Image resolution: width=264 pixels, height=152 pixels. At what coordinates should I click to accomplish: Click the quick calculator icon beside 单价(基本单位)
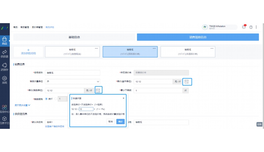pyautogui.click(x=187, y=82)
